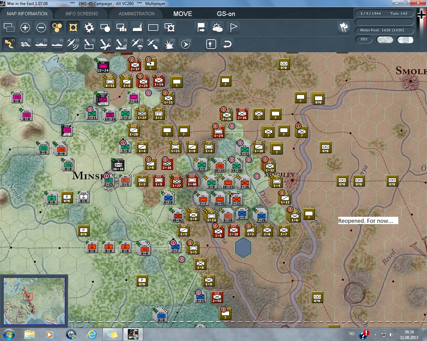Toggle the highlighted unit display button
The image size is (427, 341).
tap(73, 27)
